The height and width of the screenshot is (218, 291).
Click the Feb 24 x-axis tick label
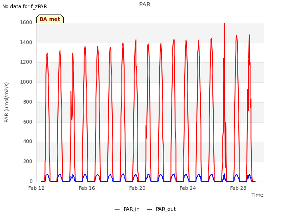[188, 188]
